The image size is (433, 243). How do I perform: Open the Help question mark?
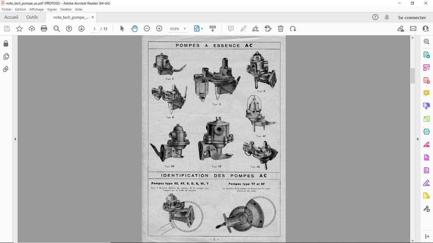tap(375, 17)
